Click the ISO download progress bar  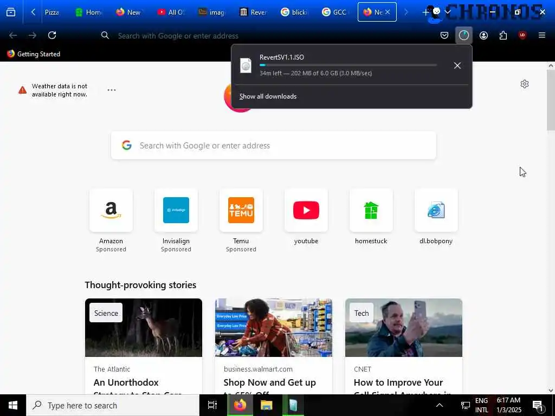[x=349, y=65]
